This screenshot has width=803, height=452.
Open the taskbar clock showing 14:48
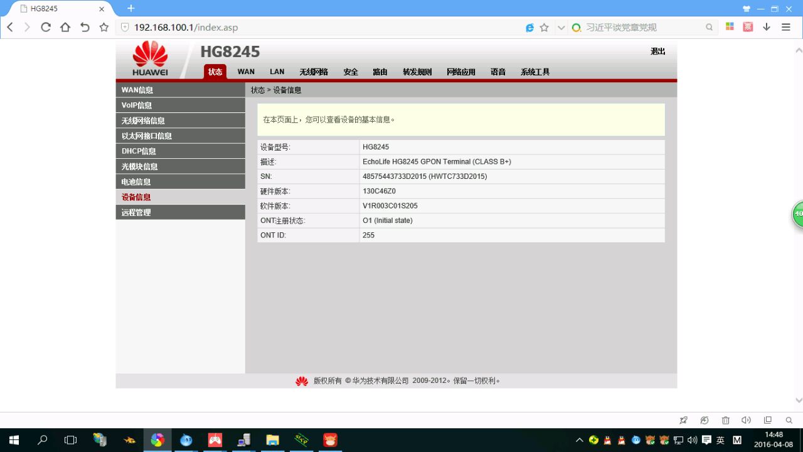(x=774, y=439)
